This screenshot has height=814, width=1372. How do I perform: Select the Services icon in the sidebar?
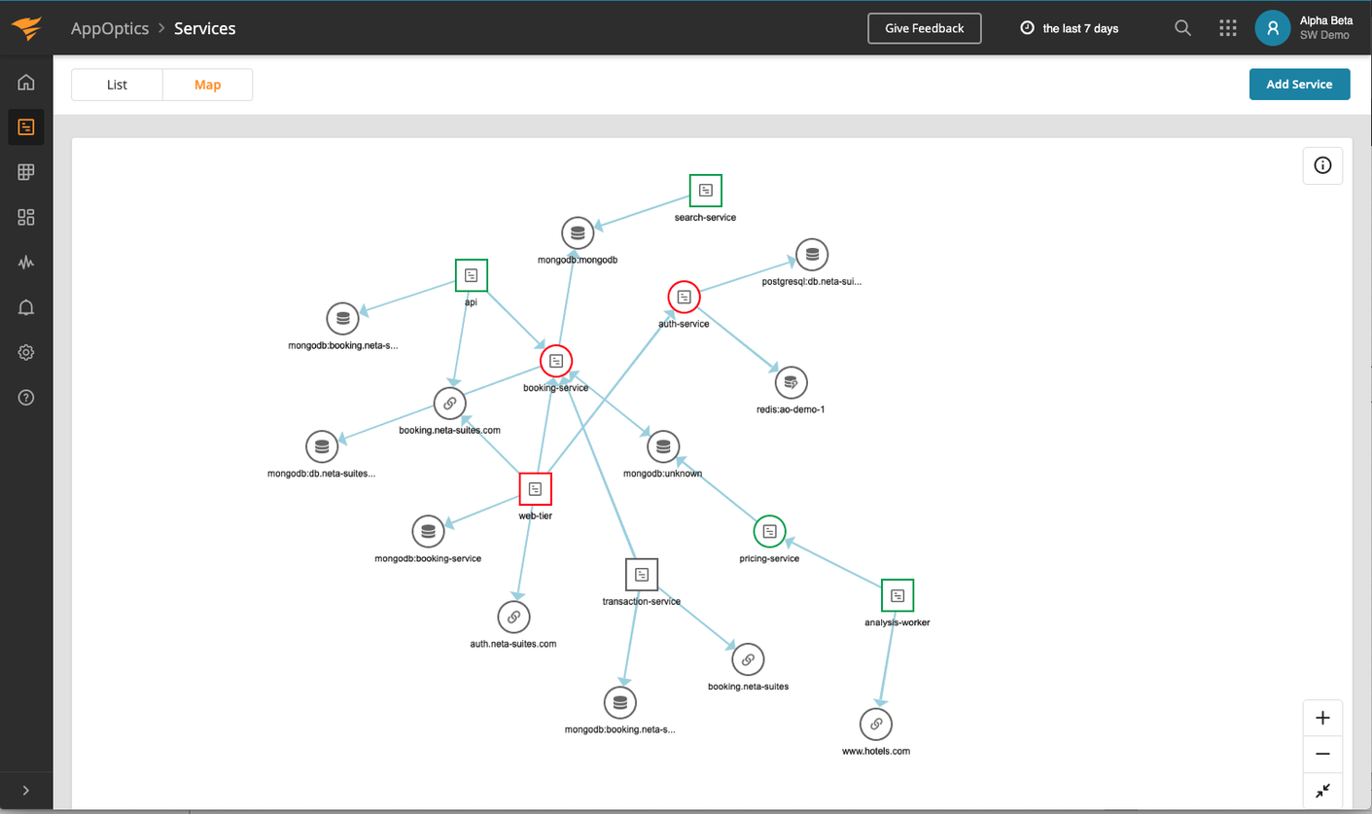pos(25,126)
